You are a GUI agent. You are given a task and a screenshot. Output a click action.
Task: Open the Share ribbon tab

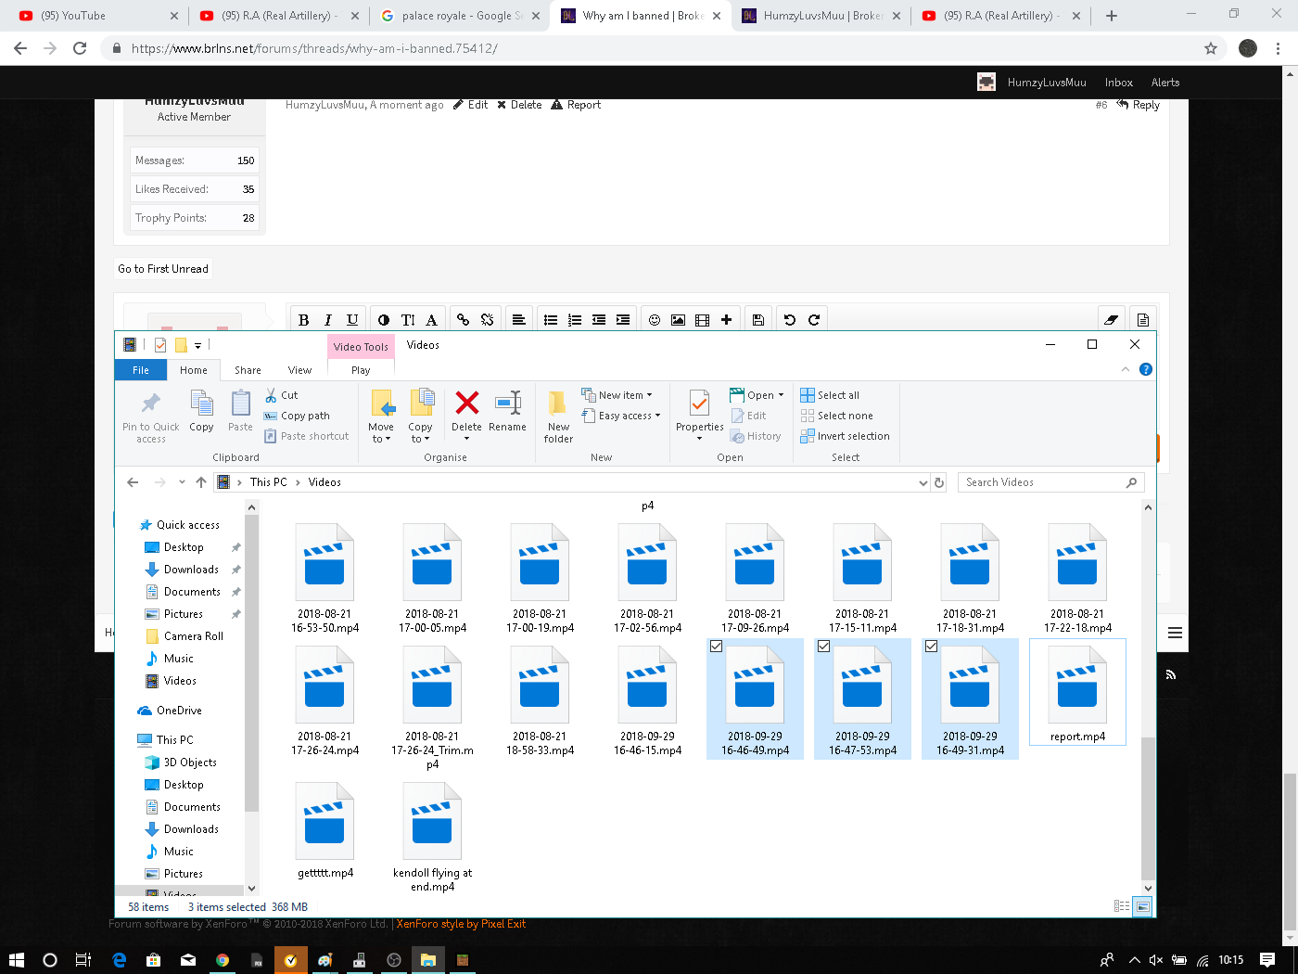248,370
